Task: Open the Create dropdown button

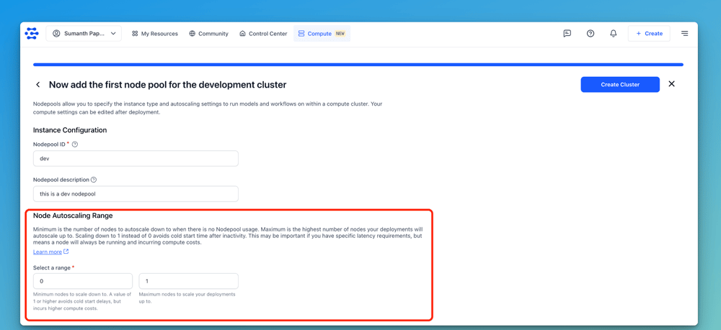Action: (649, 34)
